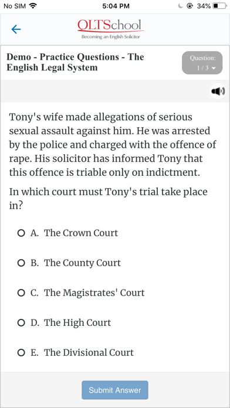Play audio with the speaker icon
Viewport: 230px width, 408px height.
(218, 91)
